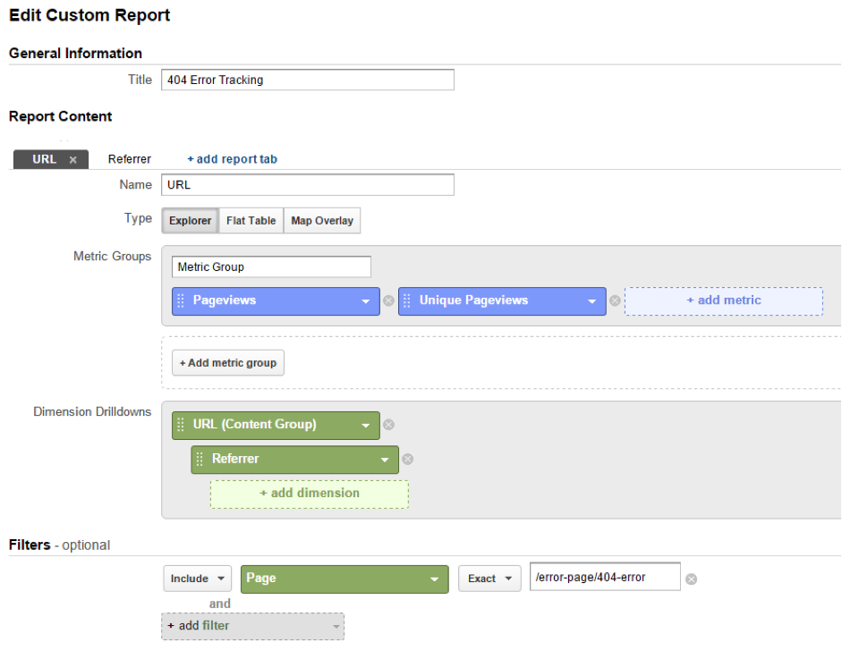Select the Explorer report type
The image size is (842, 651).
[190, 221]
